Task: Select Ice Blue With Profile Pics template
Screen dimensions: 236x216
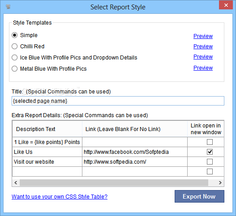Action: [15, 58]
